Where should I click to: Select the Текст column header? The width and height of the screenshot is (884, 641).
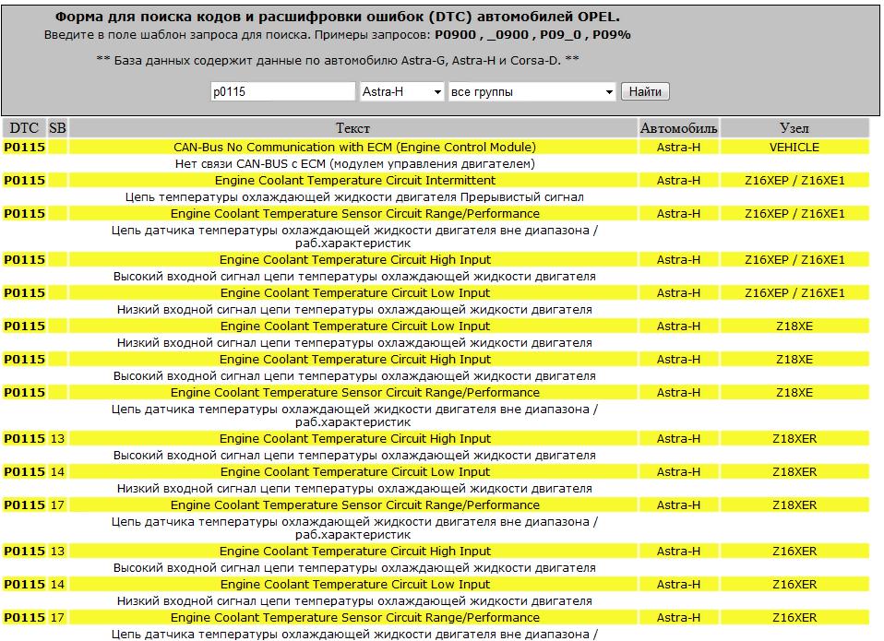point(352,128)
